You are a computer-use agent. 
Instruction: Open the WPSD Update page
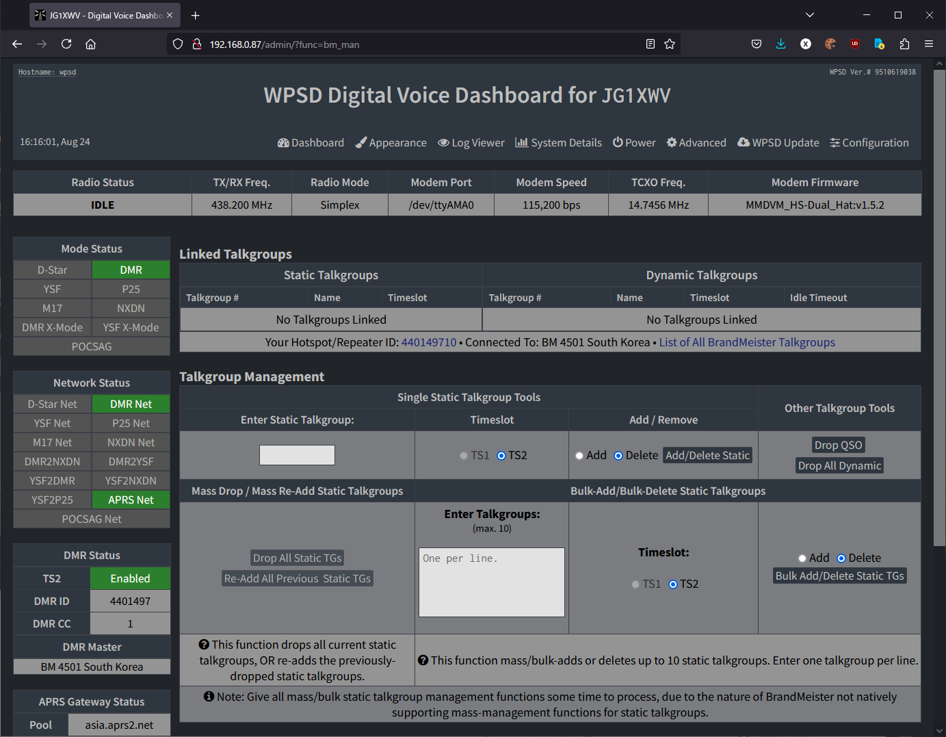778,142
